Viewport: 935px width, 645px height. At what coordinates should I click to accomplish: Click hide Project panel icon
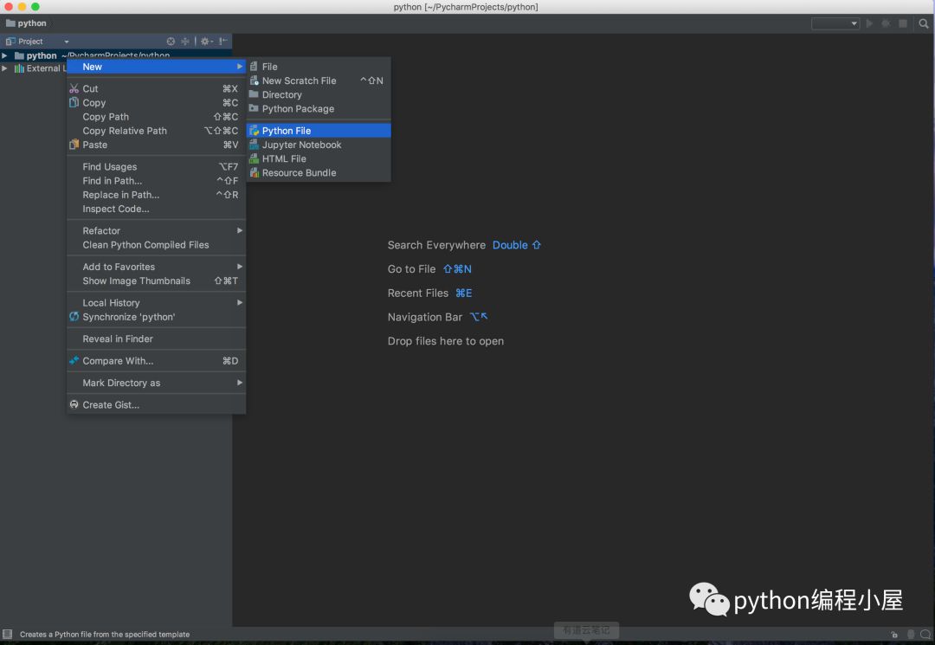point(223,42)
